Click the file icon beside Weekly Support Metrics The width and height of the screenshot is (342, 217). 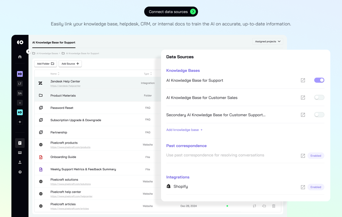click(x=41, y=169)
